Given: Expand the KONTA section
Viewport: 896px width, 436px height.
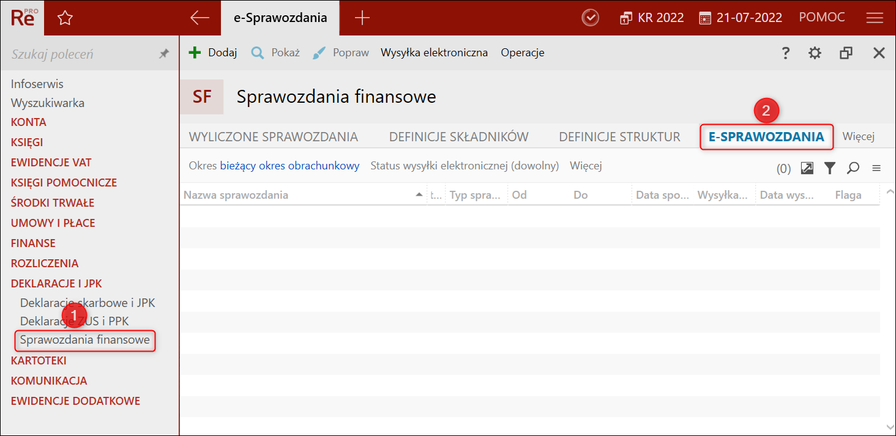Looking at the screenshot, I should 29,122.
